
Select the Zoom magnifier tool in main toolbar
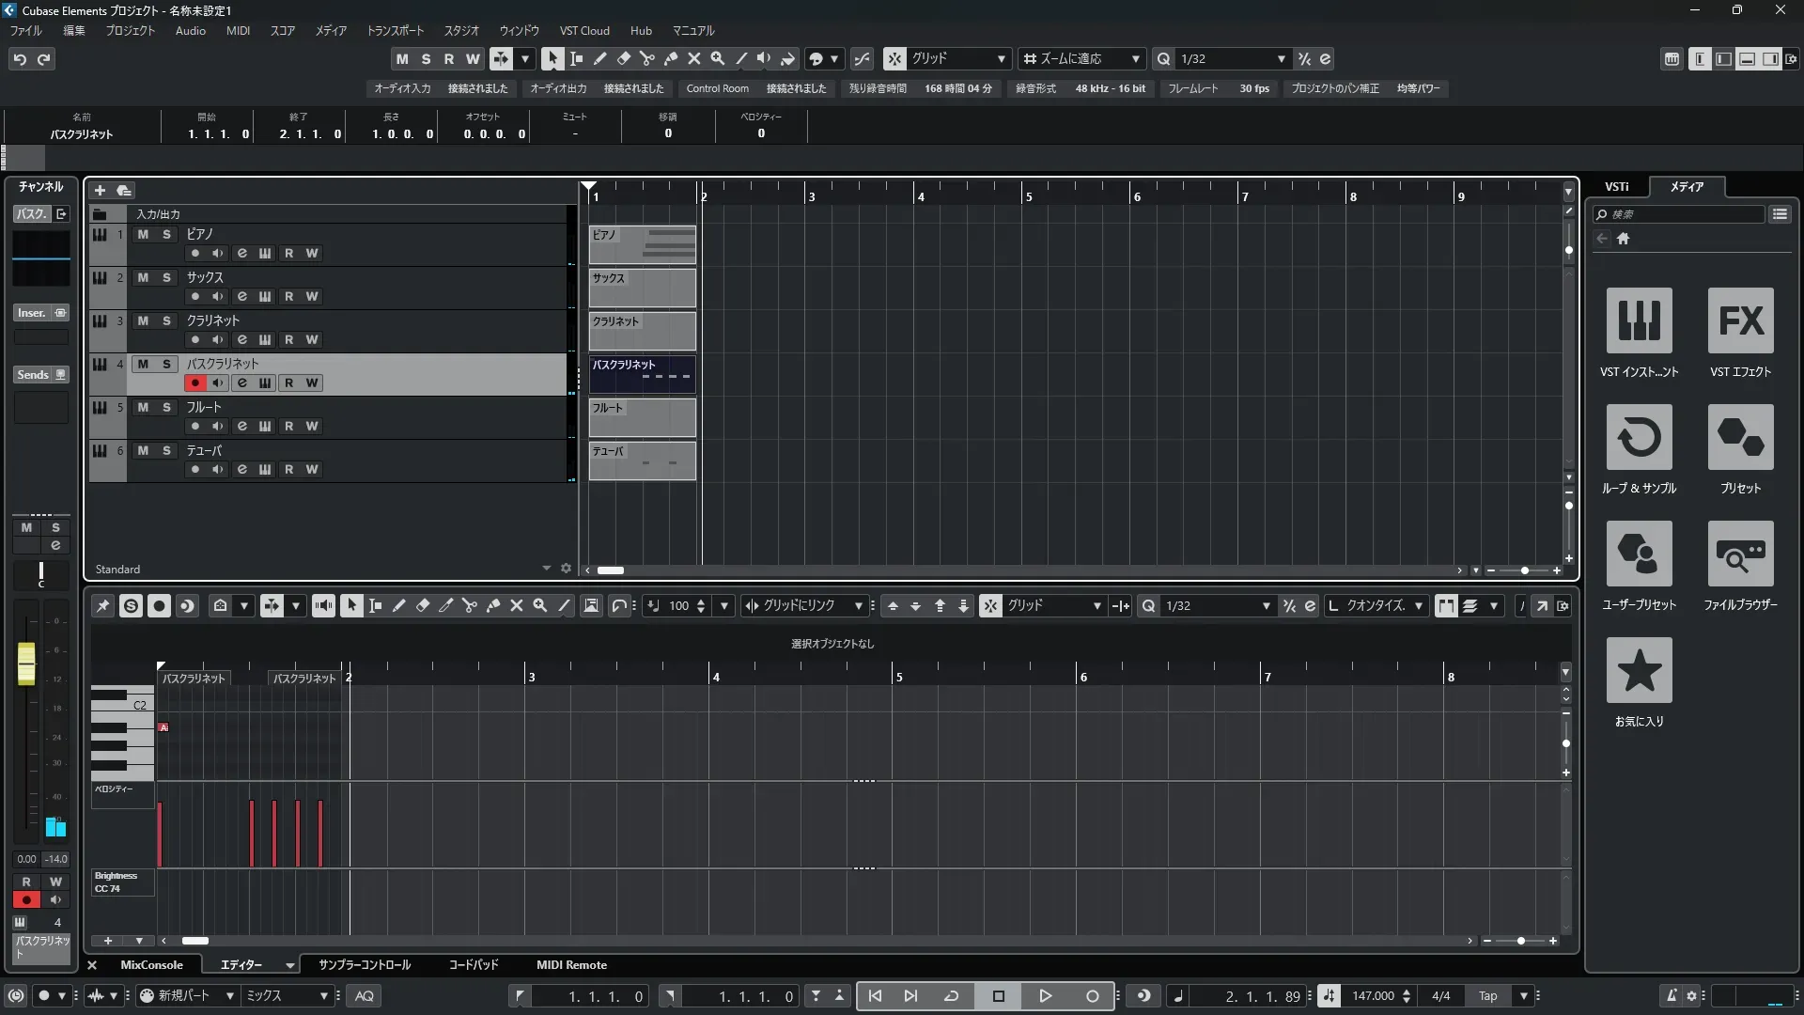(718, 58)
